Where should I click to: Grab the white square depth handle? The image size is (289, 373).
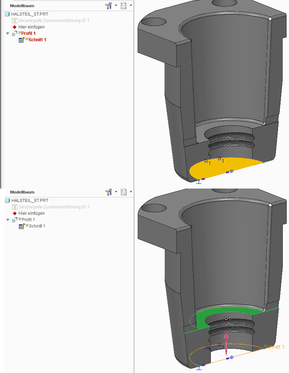click(x=226, y=318)
